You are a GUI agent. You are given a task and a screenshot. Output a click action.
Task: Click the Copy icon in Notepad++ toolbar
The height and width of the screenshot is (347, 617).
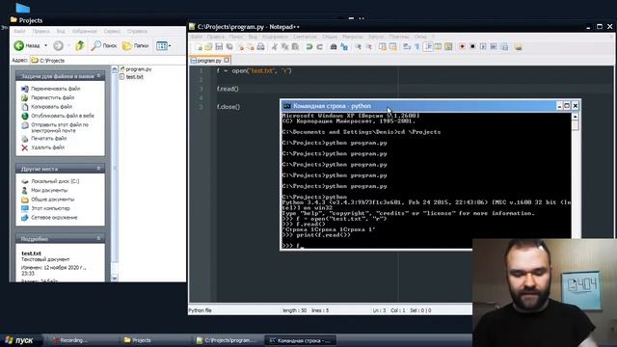[284, 47]
